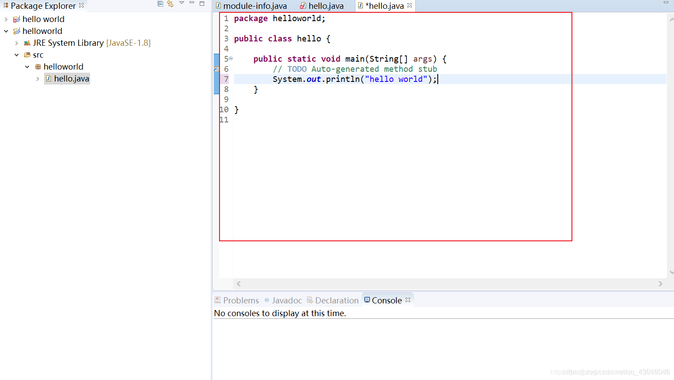Screen dimensions: 674x380
Task: Switch to the module-info.java editor tab
Action: [x=255, y=6]
